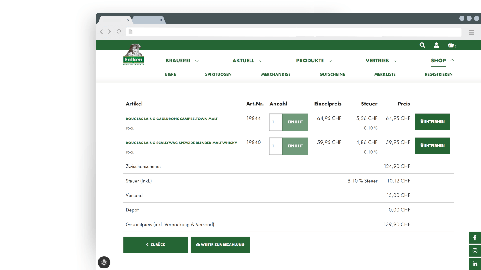Open the Registrieren page
Screen dimensions: 481x270
pos(439,74)
